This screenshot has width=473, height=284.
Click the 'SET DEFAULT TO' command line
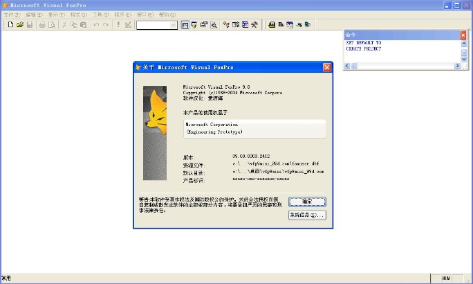364,43
